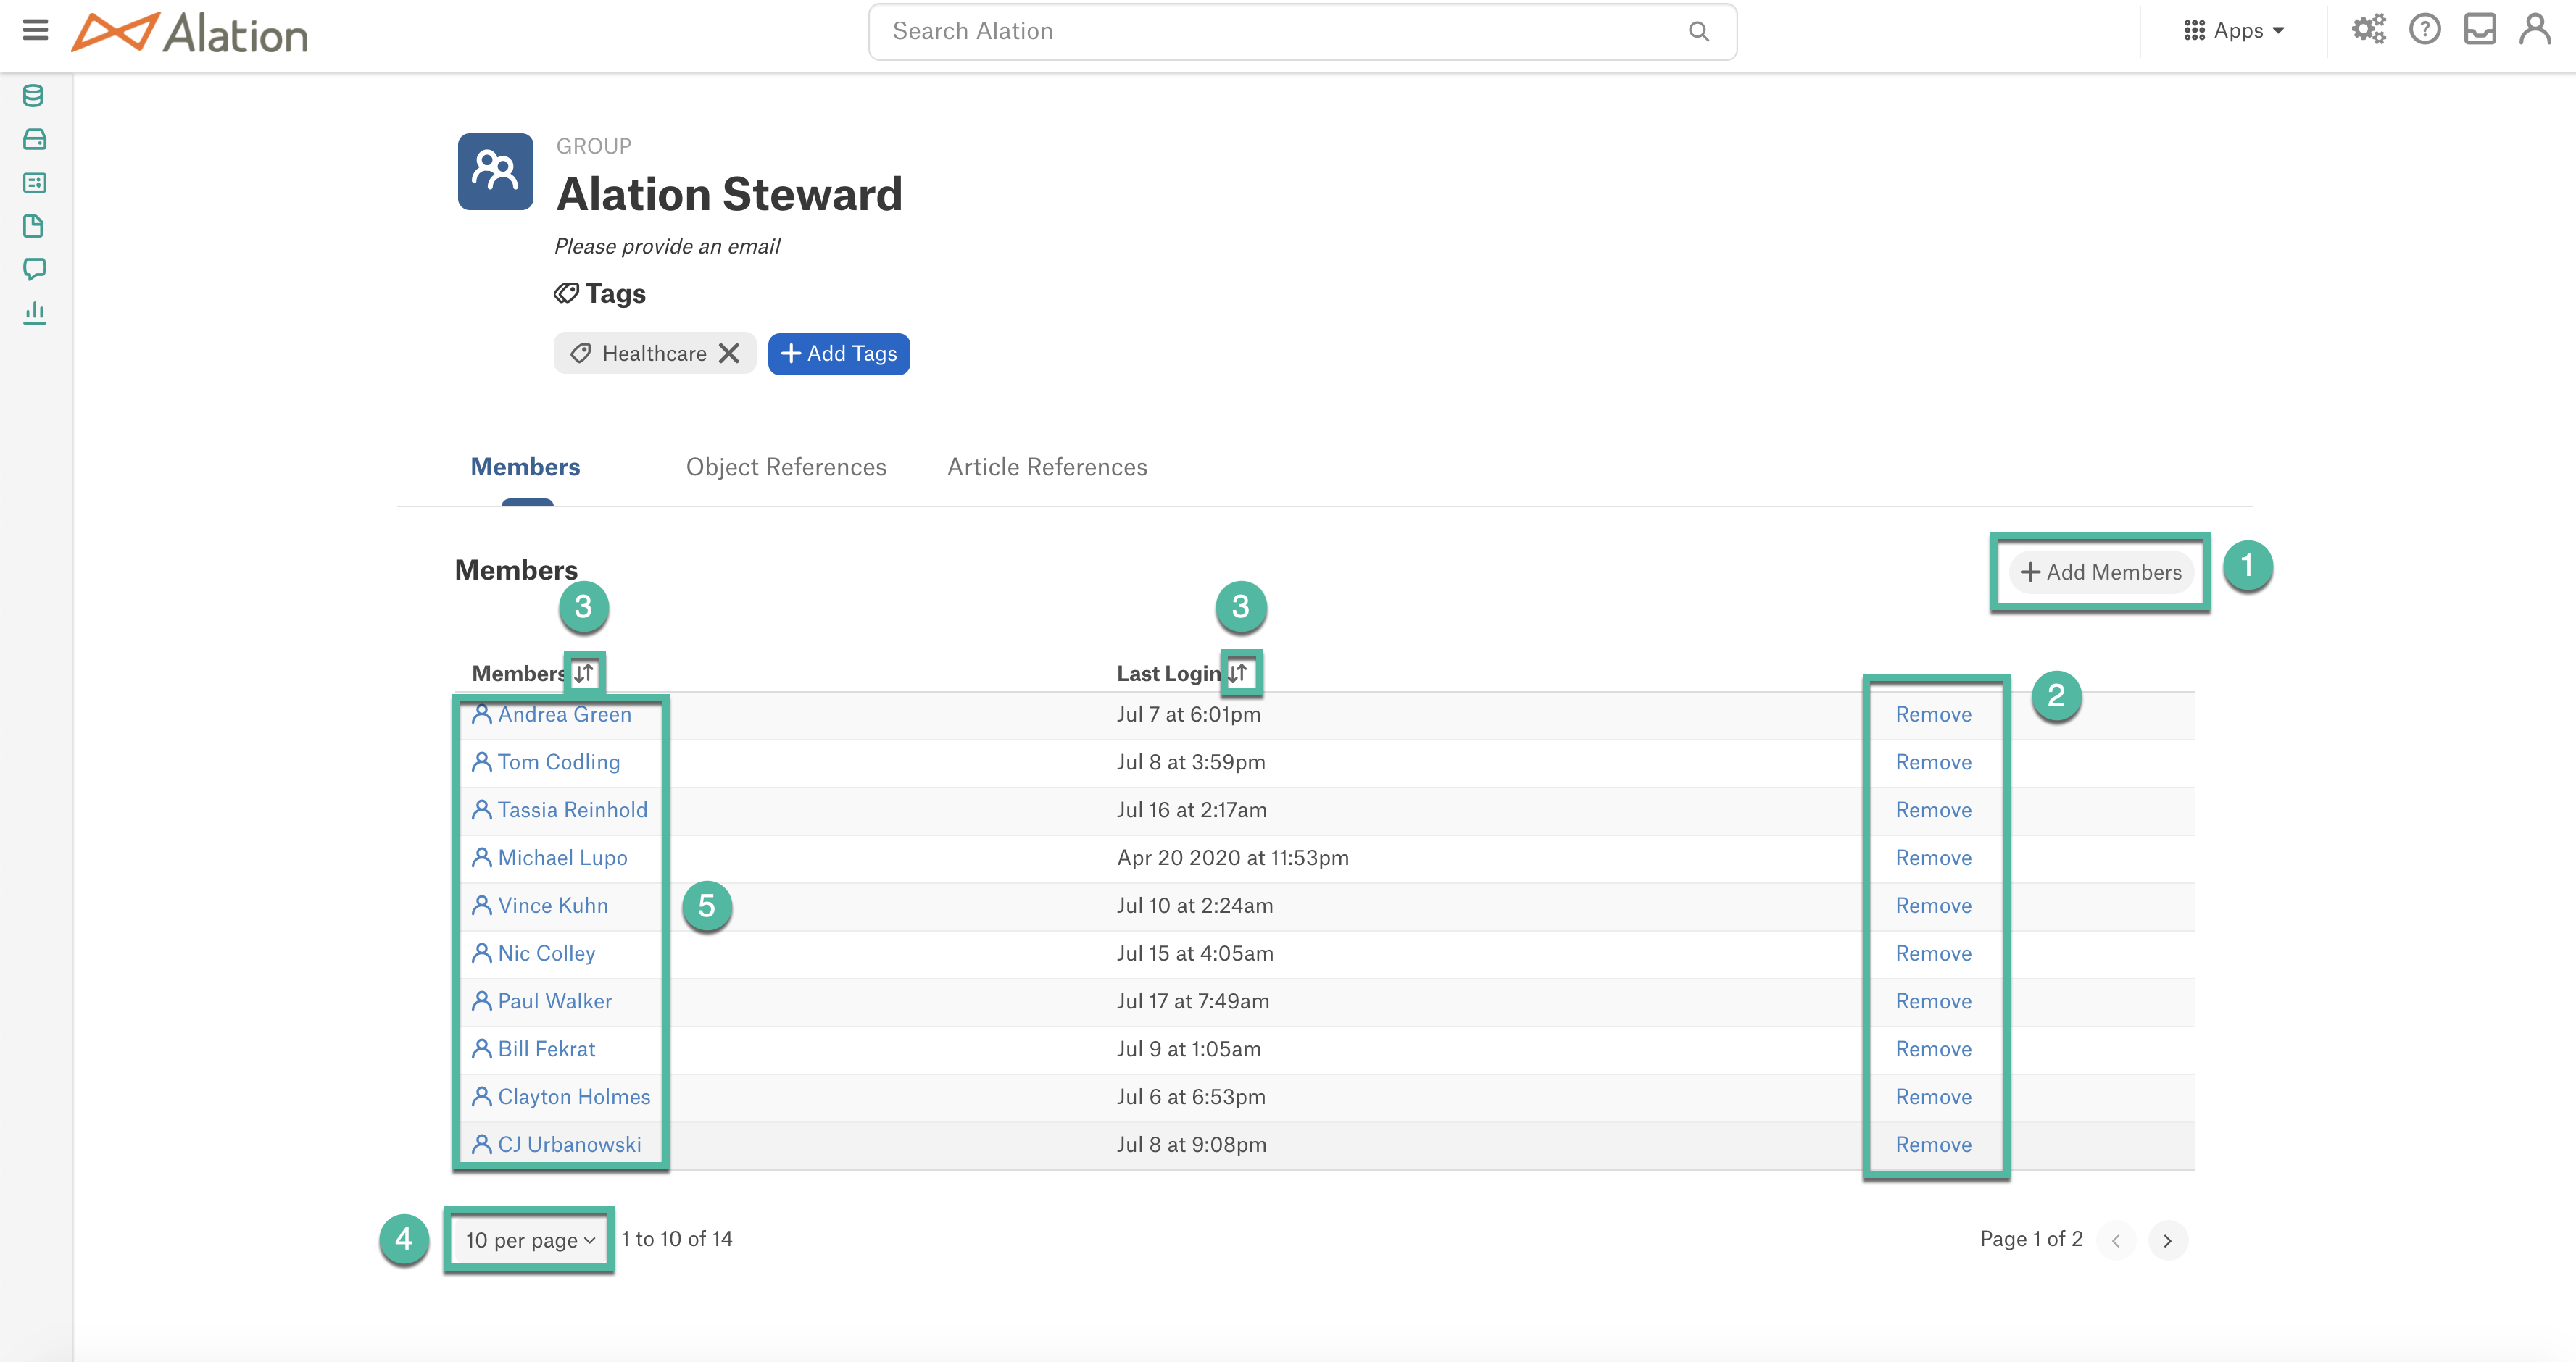This screenshot has width=2576, height=1362.
Task: Open the bar chart analytics sidebar icon
Action: 34,313
